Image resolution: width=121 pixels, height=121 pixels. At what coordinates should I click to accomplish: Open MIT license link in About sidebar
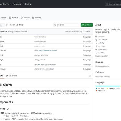(103, 40)
